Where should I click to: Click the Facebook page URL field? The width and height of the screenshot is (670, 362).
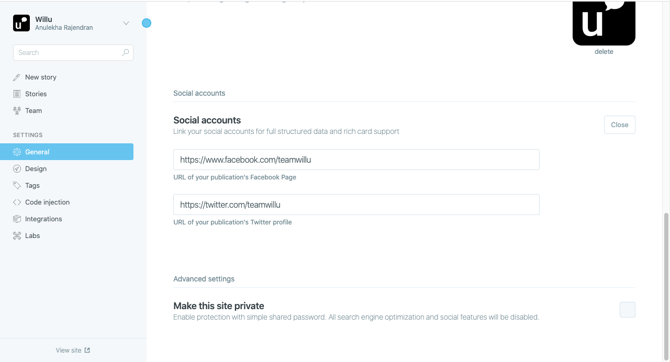(356, 160)
